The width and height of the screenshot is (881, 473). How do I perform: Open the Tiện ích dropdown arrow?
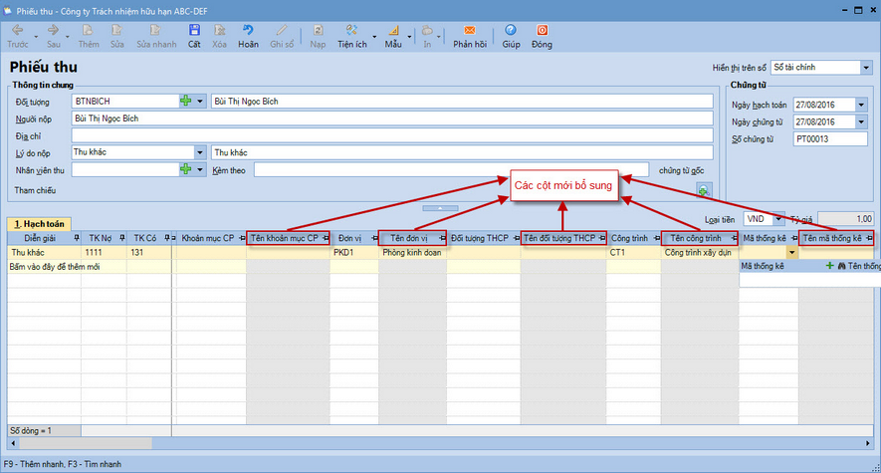click(374, 37)
